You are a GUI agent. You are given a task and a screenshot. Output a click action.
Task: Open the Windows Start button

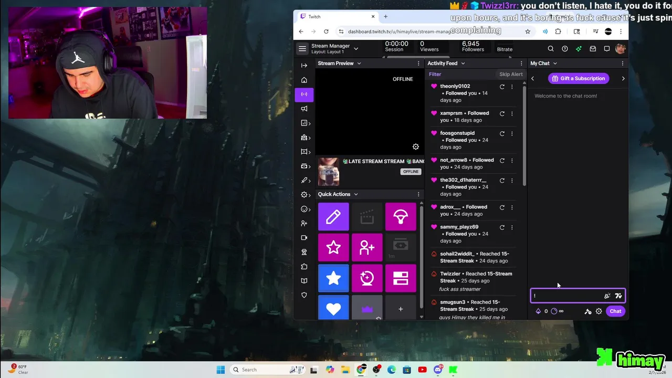pyautogui.click(x=220, y=370)
